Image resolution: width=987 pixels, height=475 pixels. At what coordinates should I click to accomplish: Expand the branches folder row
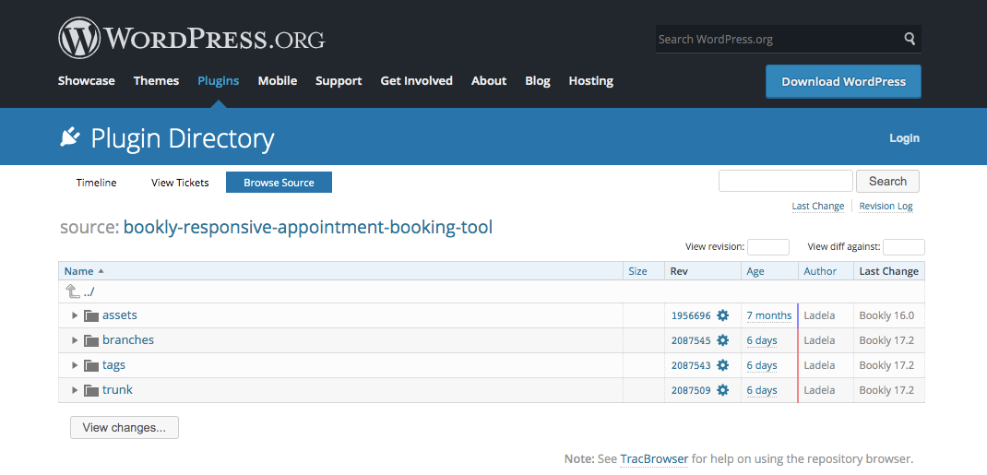click(75, 340)
